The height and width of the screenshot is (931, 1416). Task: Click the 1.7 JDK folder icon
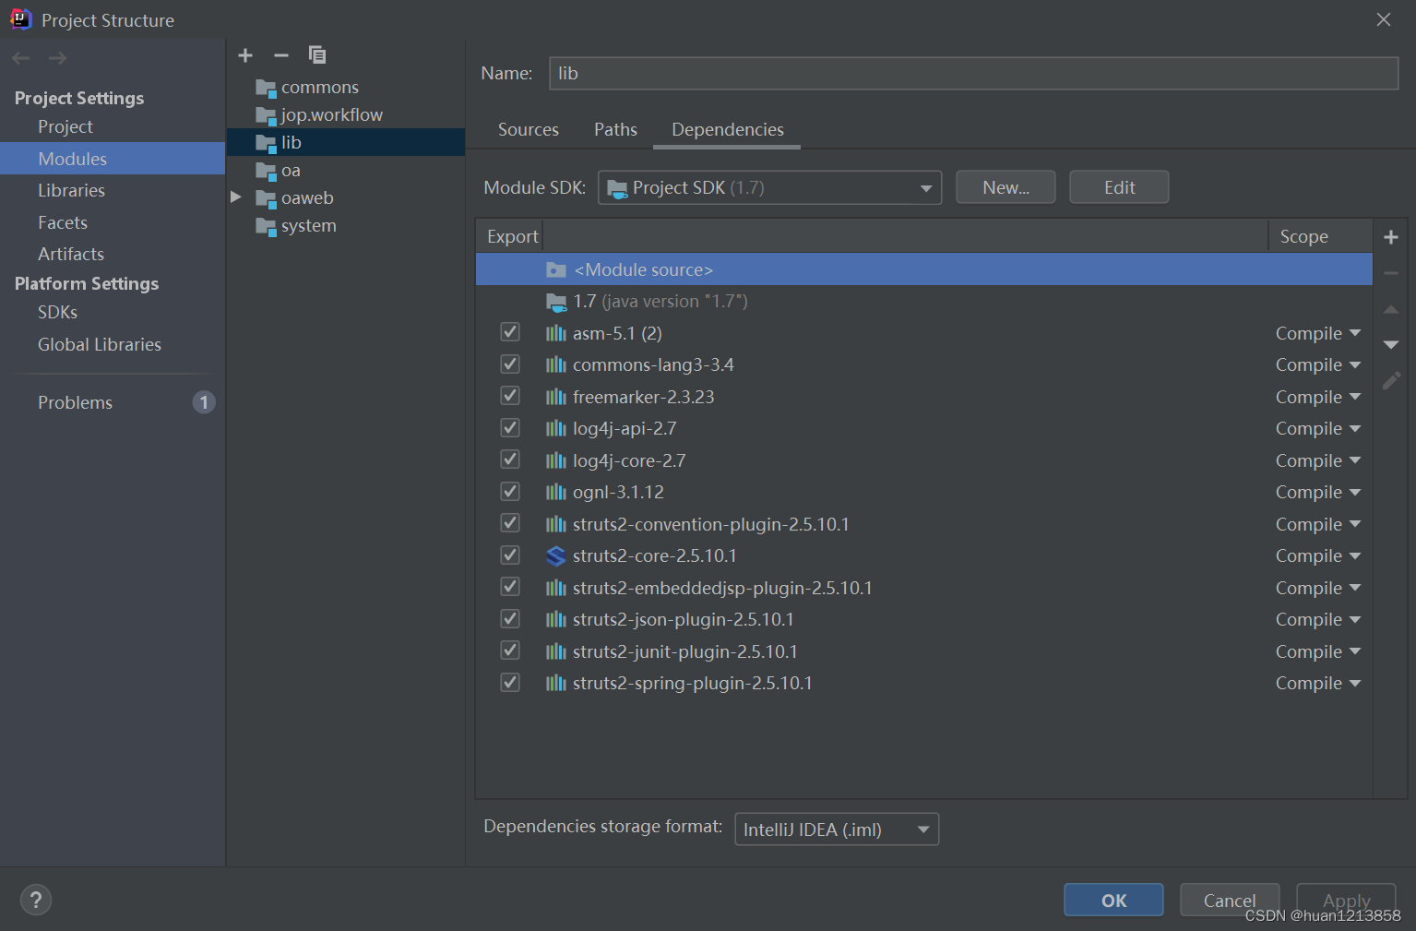click(555, 302)
